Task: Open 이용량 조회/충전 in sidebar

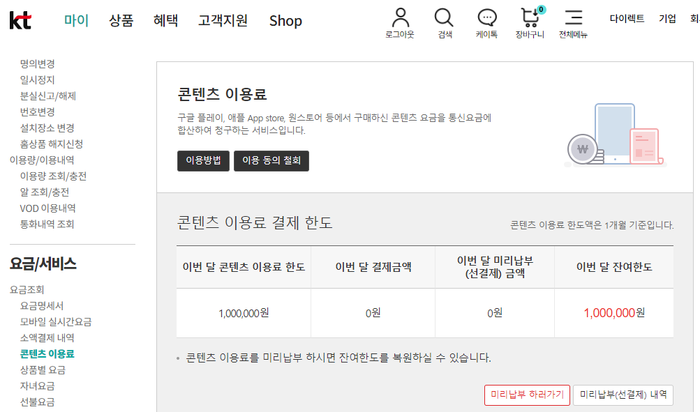Action: pos(53,176)
